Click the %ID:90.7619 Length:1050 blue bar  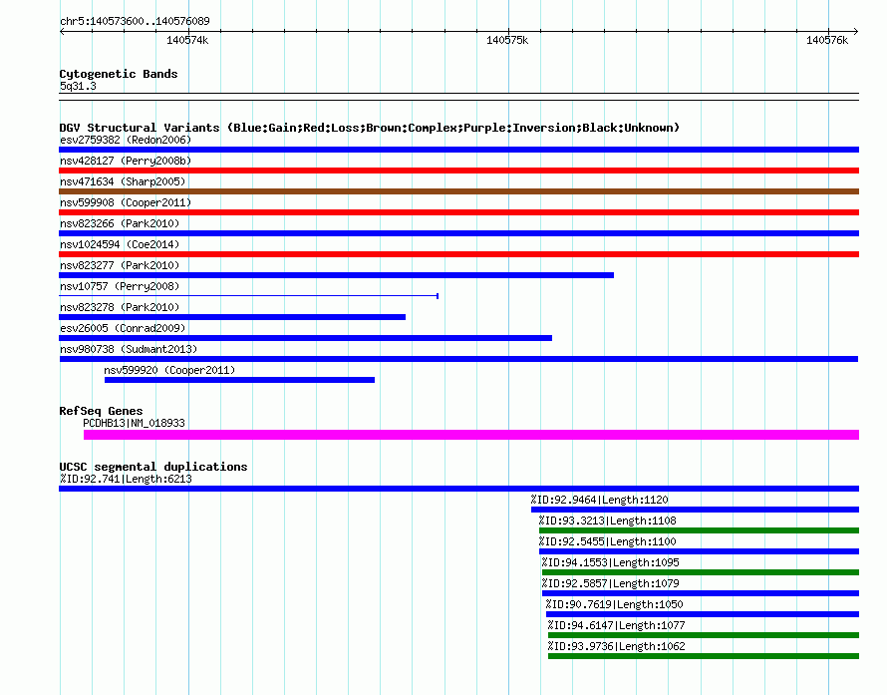click(x=703, y=614)
